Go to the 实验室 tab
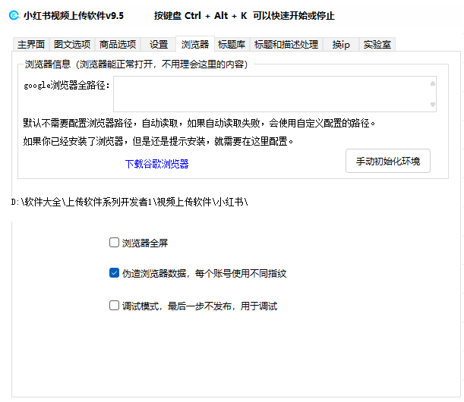 [377, 44]
